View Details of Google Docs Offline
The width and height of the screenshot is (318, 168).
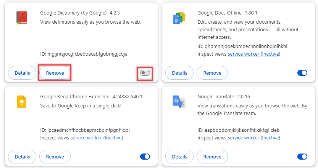pos(179,73)
